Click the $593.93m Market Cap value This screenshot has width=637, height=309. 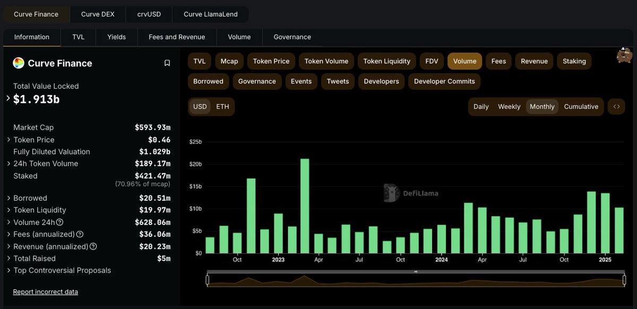[153, 127]
